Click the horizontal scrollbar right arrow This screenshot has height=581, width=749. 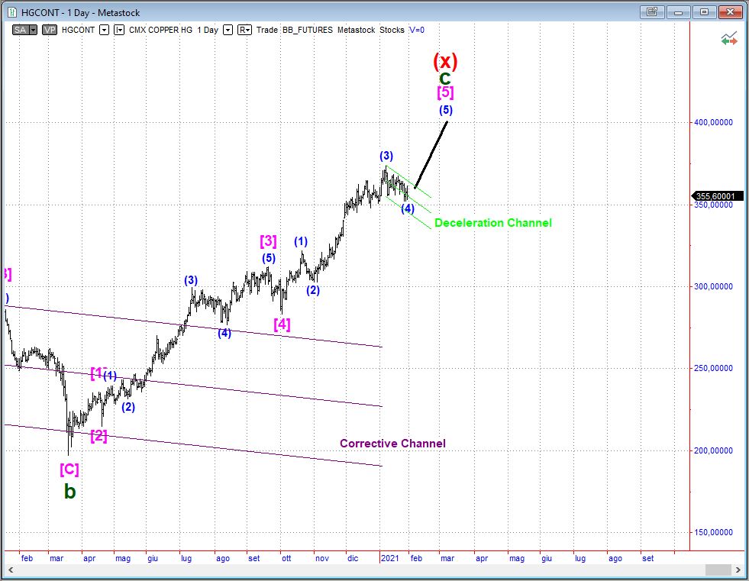[x=738, y=570]
